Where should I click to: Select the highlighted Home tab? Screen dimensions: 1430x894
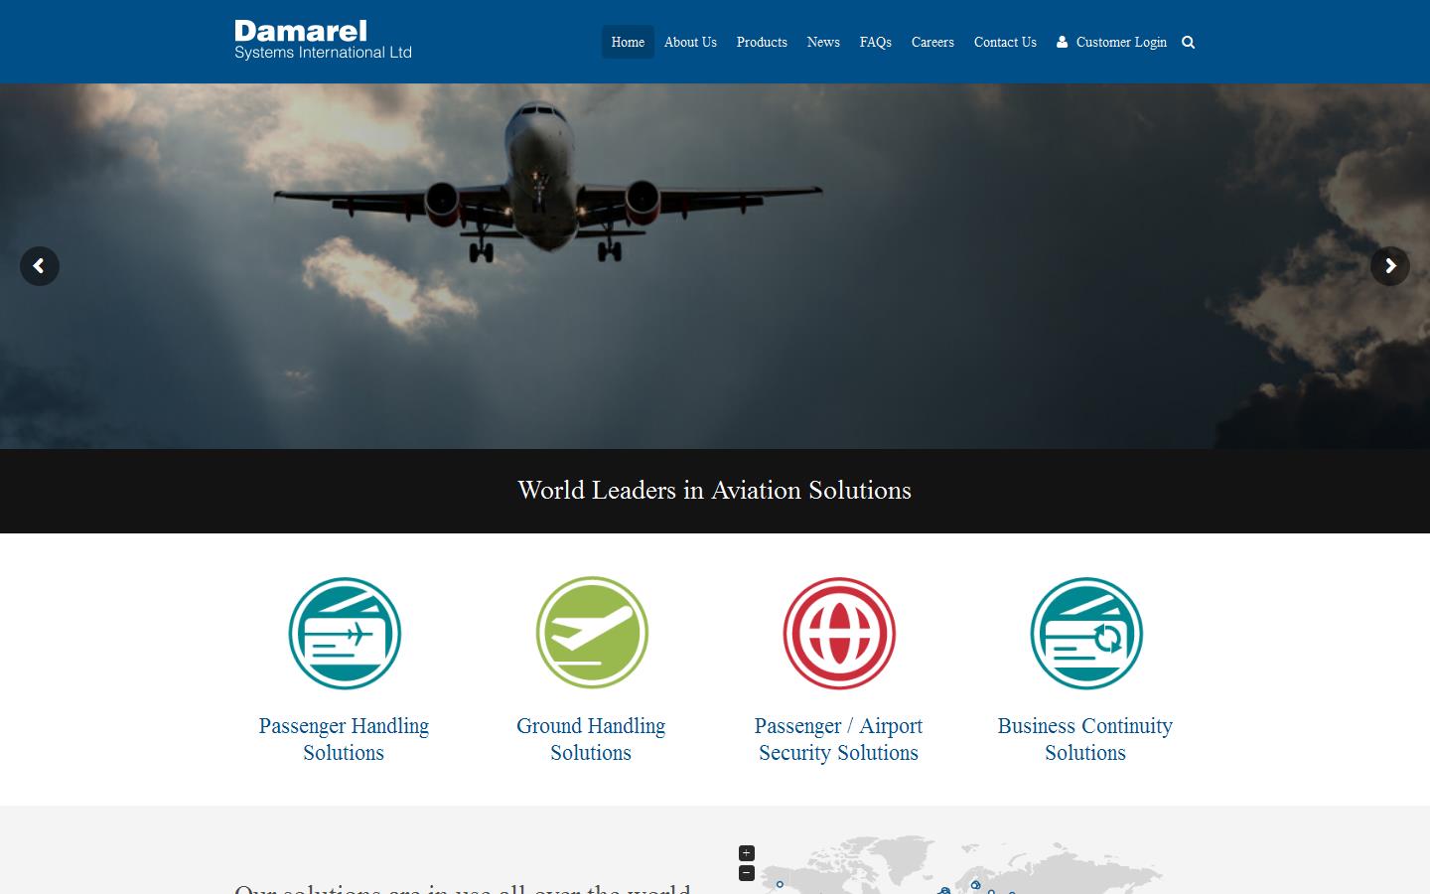627,42
